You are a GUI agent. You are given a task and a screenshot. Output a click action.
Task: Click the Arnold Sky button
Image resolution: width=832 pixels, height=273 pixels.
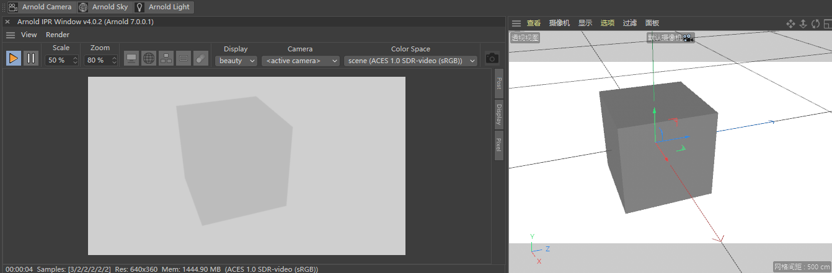point(106,7)
